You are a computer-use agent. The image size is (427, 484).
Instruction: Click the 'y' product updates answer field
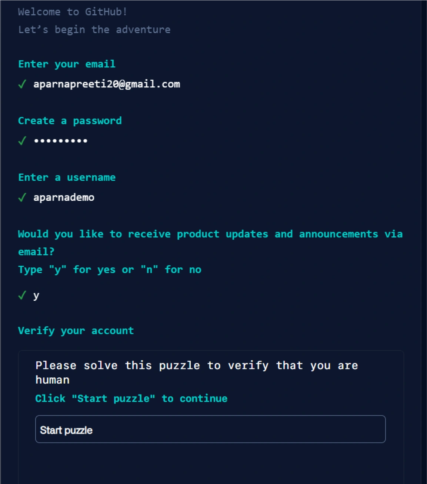36,296
